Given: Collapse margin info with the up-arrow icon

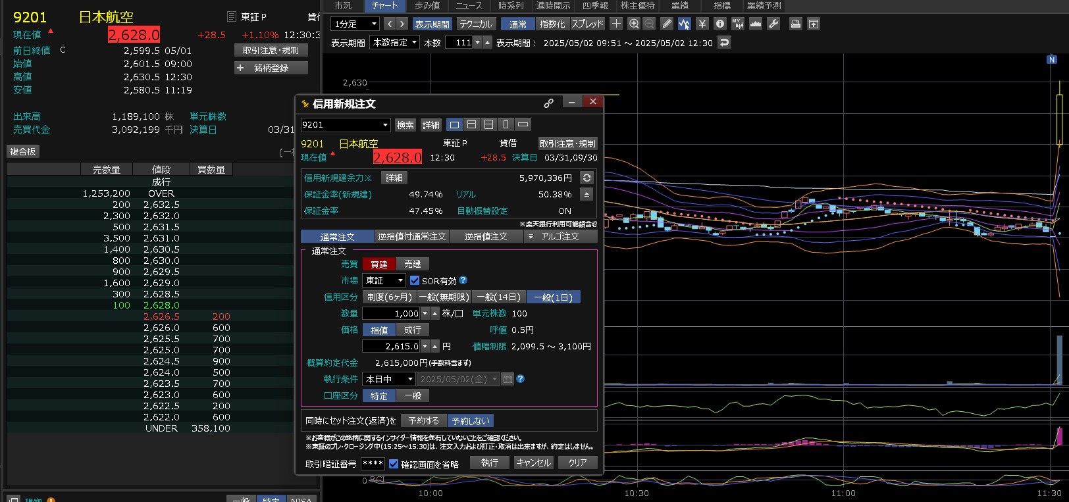Looking at the screenshot, I should [587, 194].
